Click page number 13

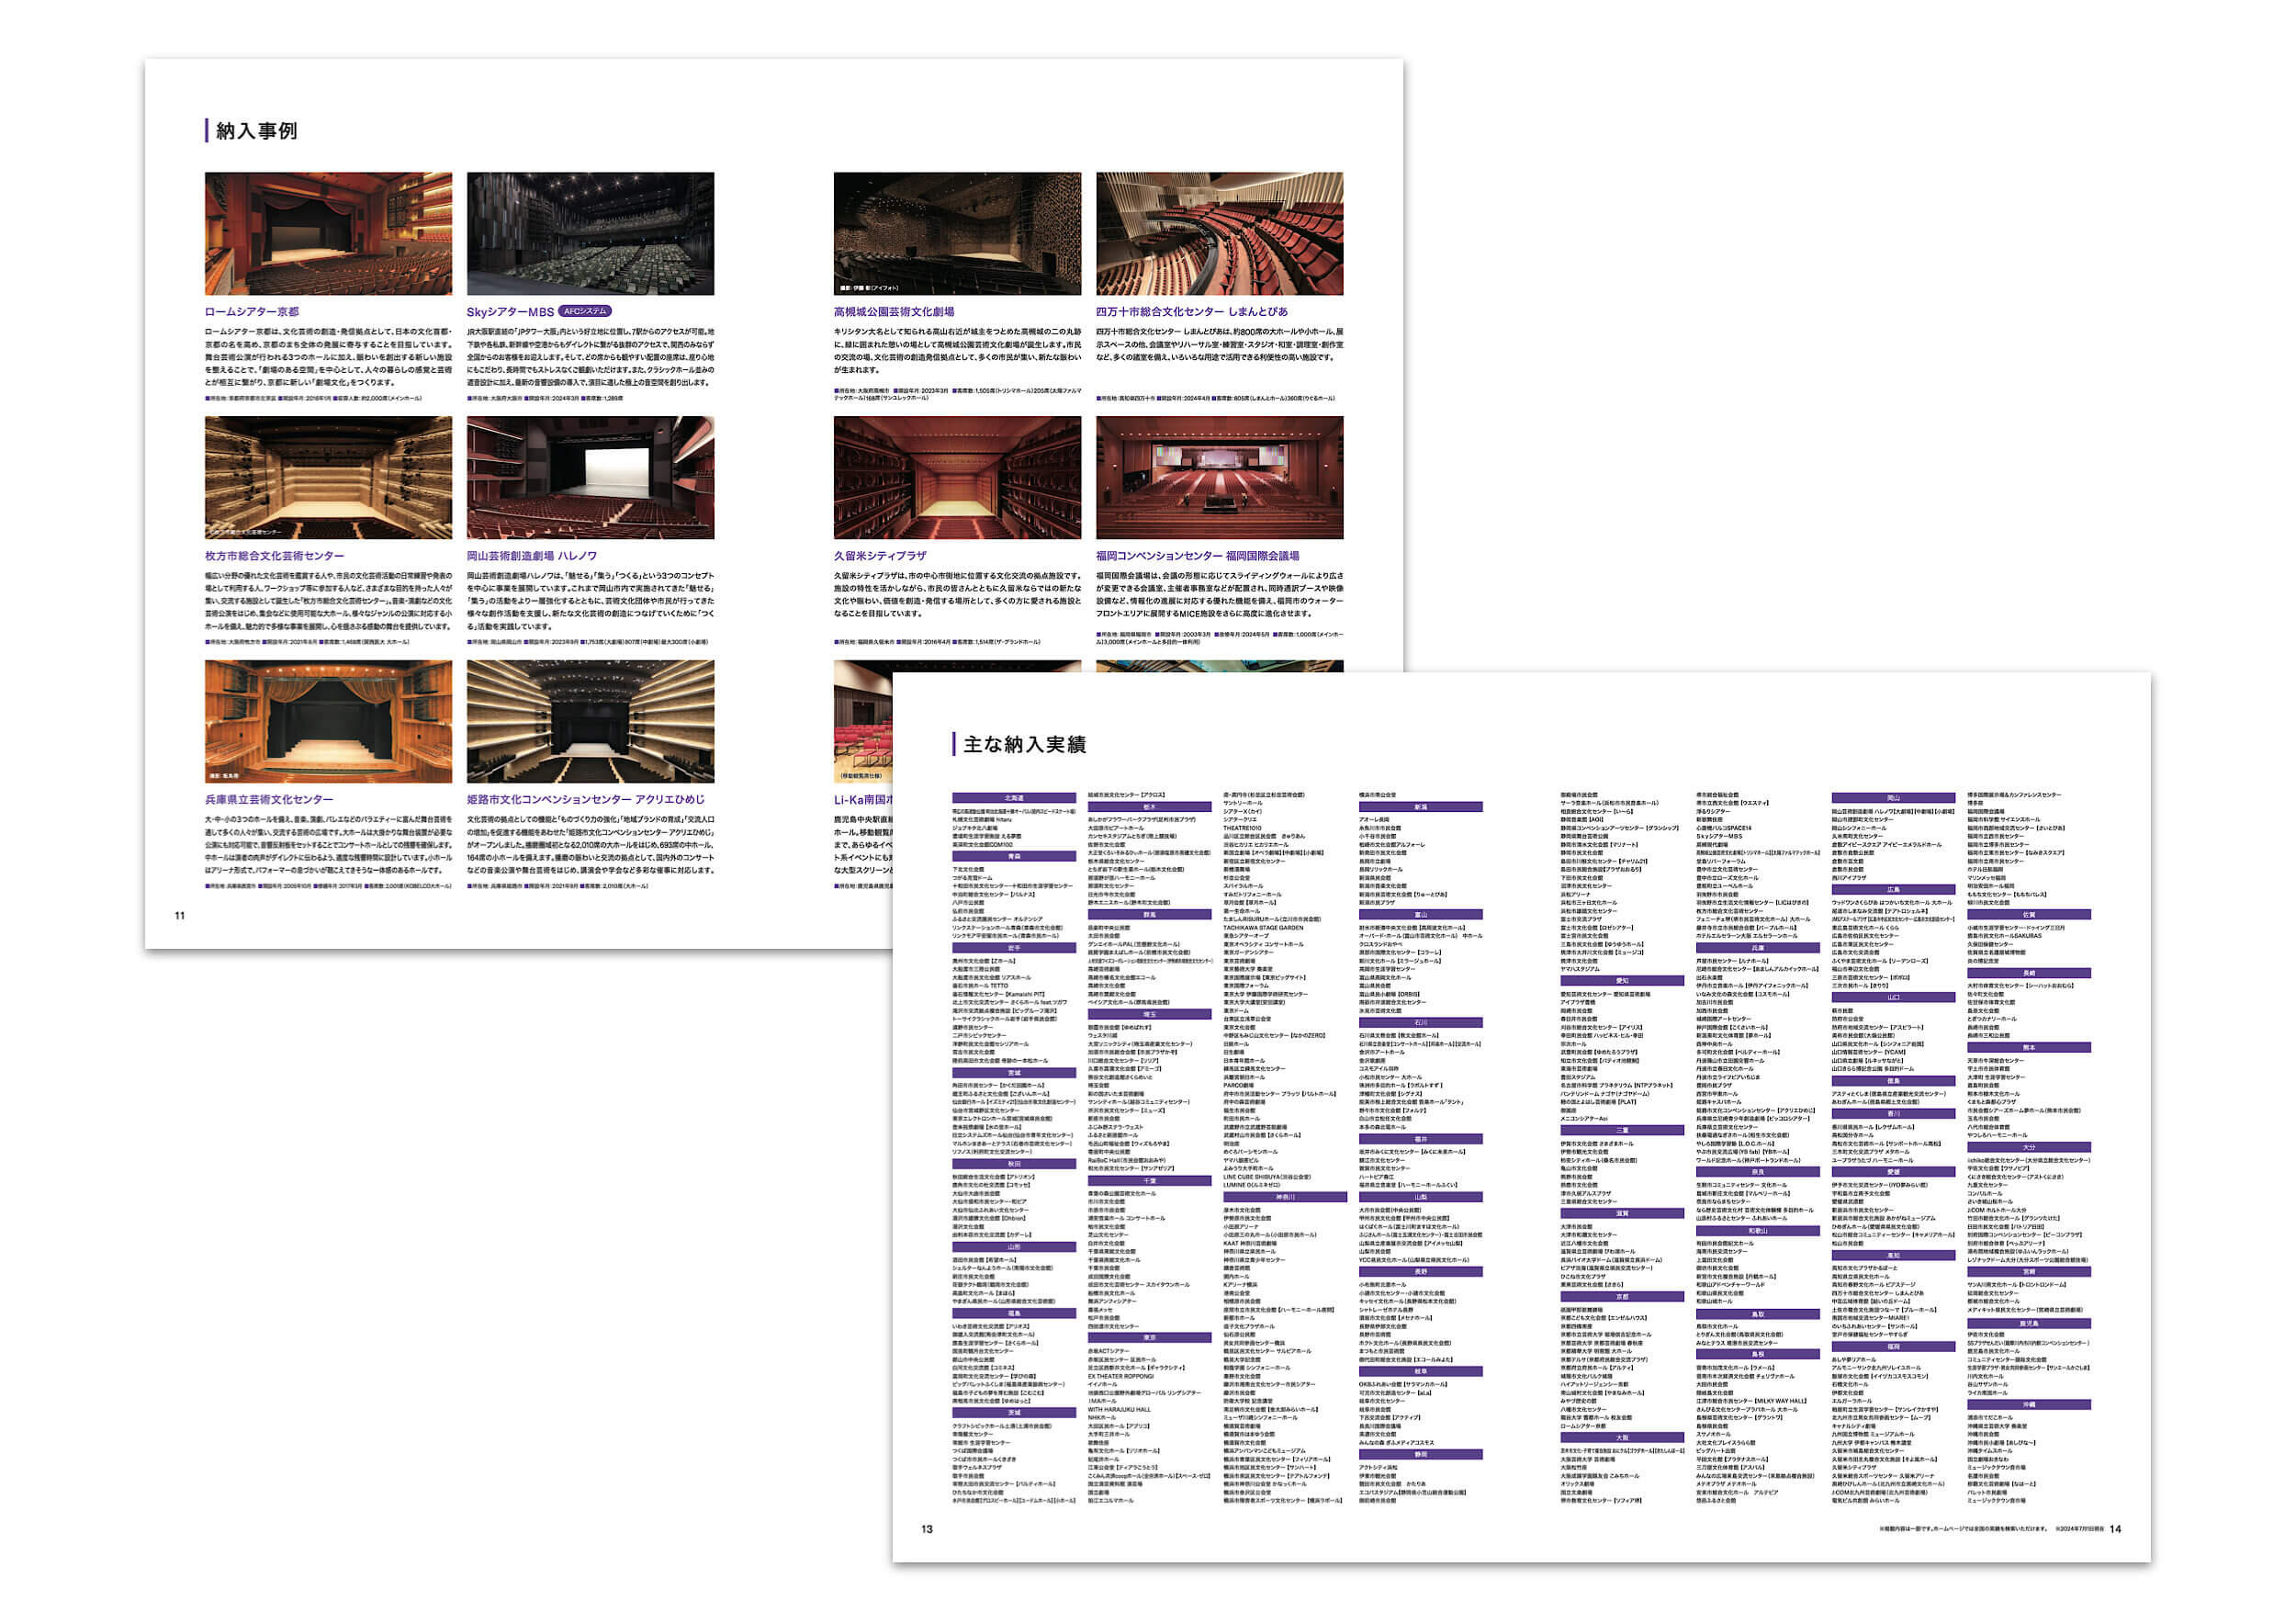[x=927, y=1529]
